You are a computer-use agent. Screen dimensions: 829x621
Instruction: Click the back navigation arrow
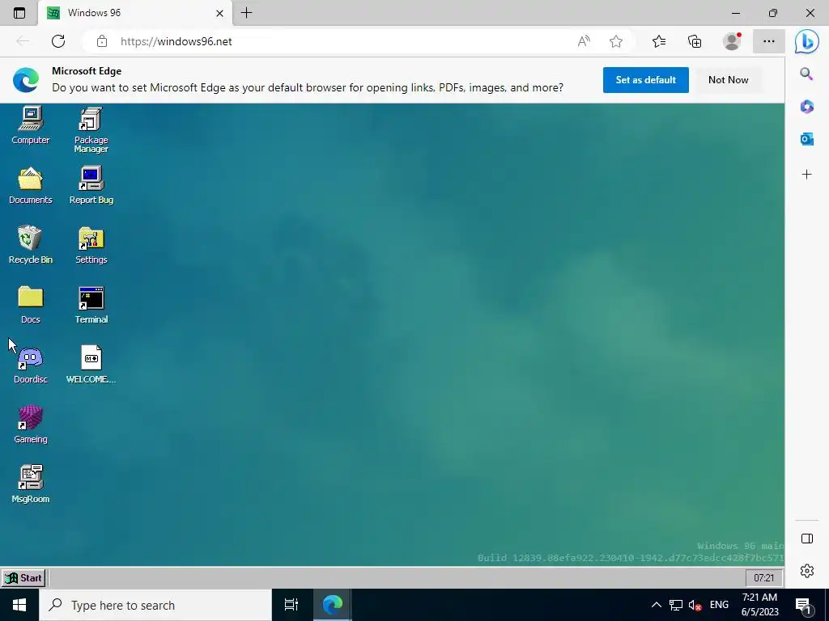click(23, 41)
